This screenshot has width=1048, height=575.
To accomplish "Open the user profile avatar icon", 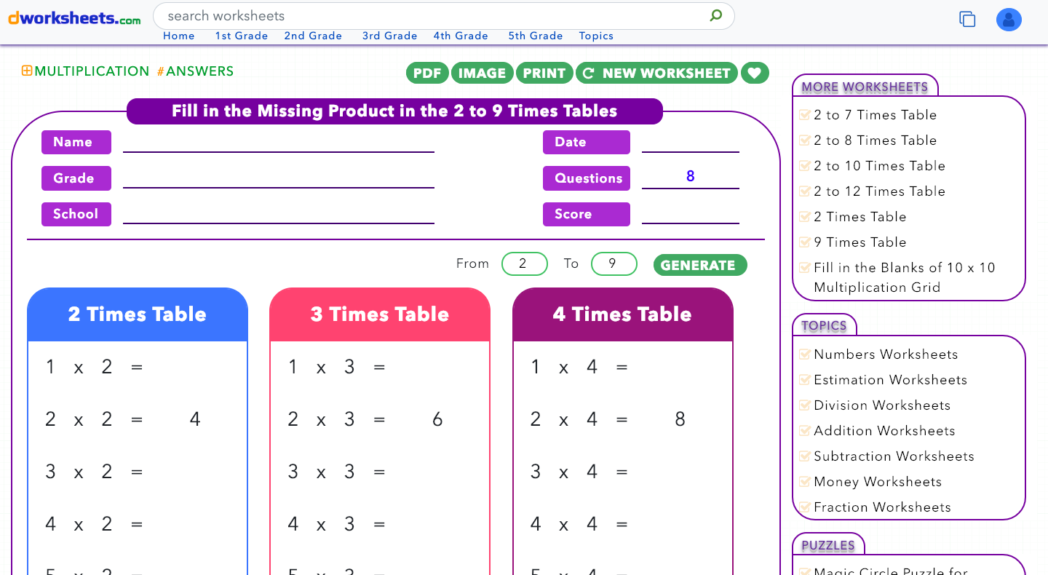I will (x=1009, y=20).
